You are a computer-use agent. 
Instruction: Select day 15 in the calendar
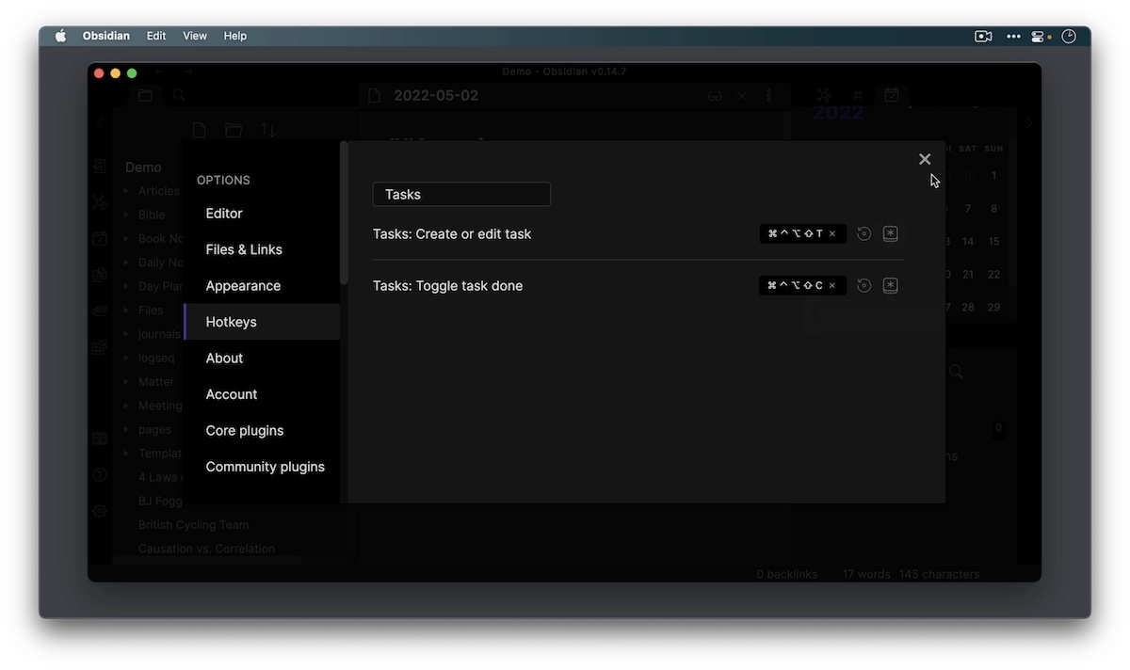click(993, 242)
